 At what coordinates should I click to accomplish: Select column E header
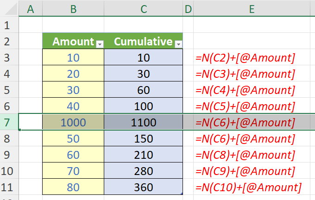click(251, 8)
